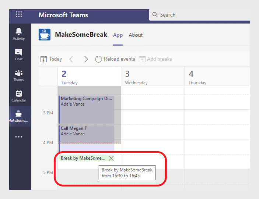Switch to the About tab

pyautogui.click(x=136, y=35)
